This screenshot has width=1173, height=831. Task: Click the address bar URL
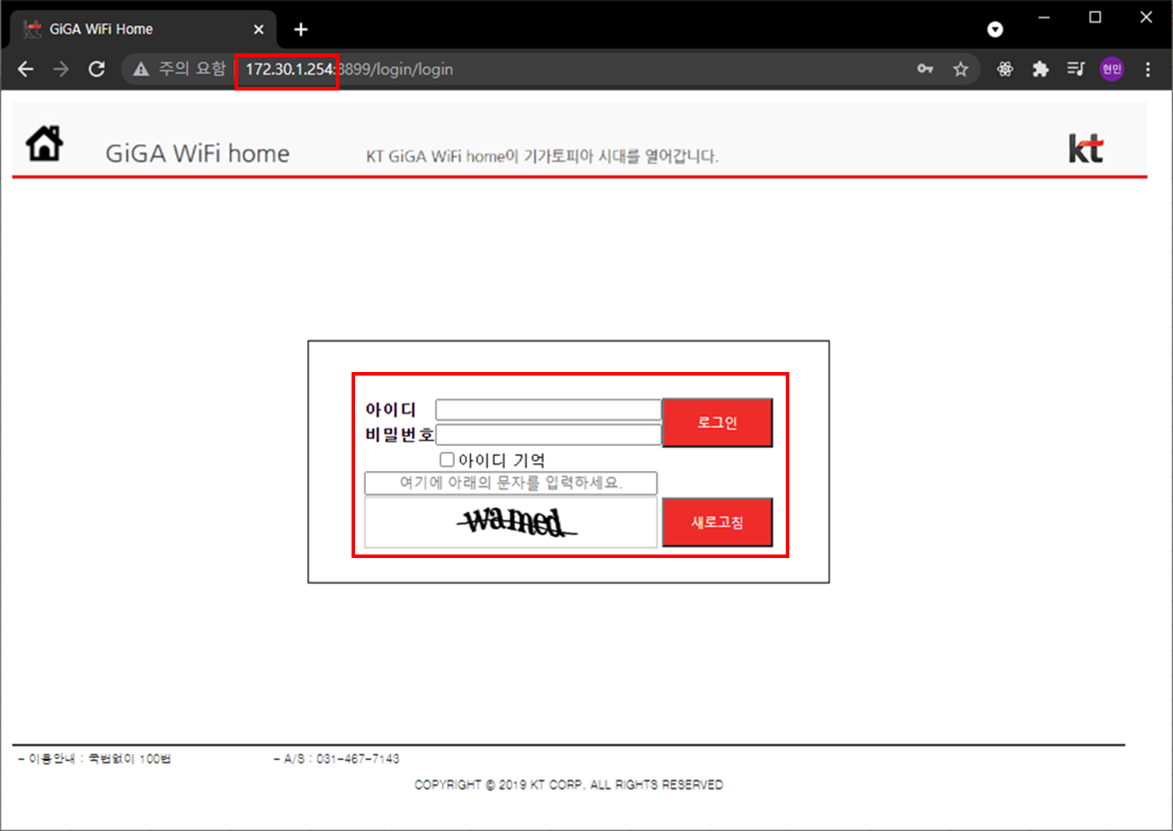click(349, 69)
